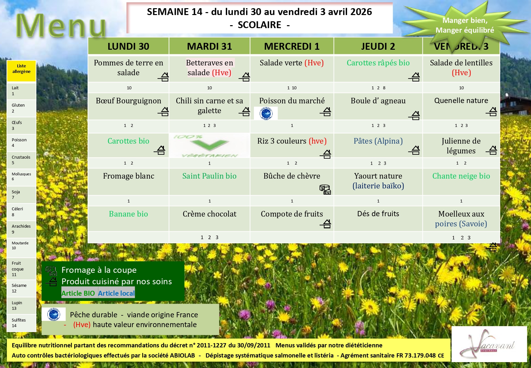The image size is (531, 368).
Task: Click the house icon beside Pâtes (Alpina)
Action: point(414,150)
